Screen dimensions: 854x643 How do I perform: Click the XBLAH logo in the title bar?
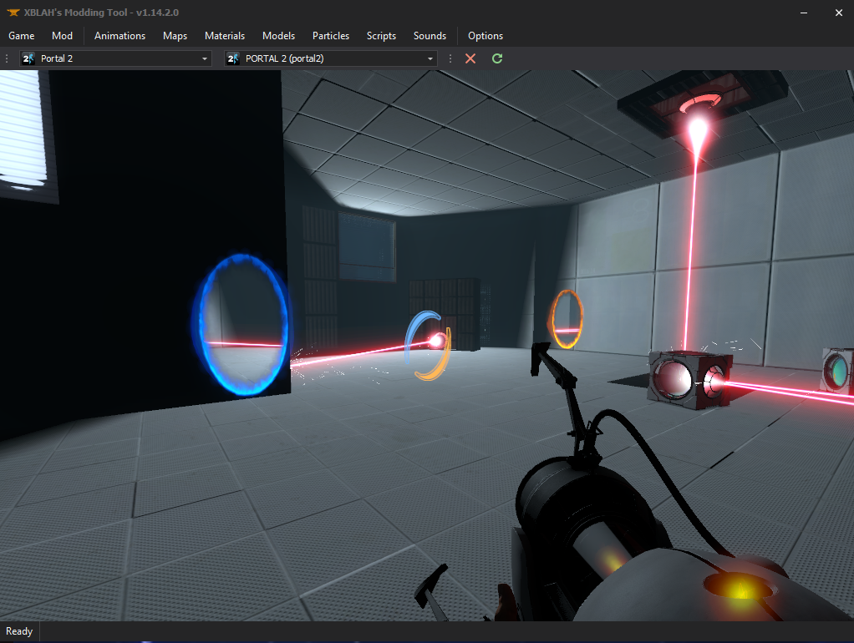(x=12, y=13)
